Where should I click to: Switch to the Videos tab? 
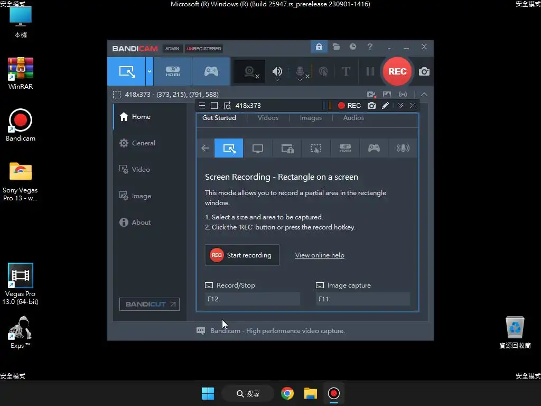(x=268, y=118)
